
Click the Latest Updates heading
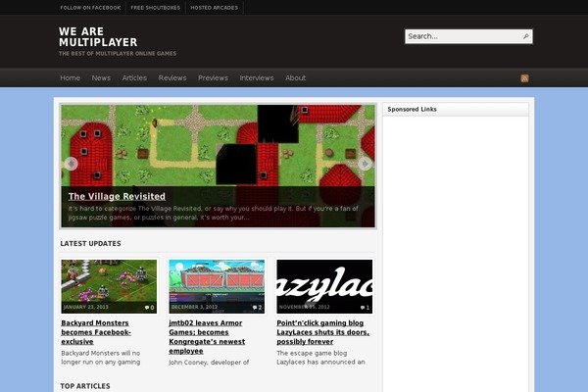coord(90,243)
